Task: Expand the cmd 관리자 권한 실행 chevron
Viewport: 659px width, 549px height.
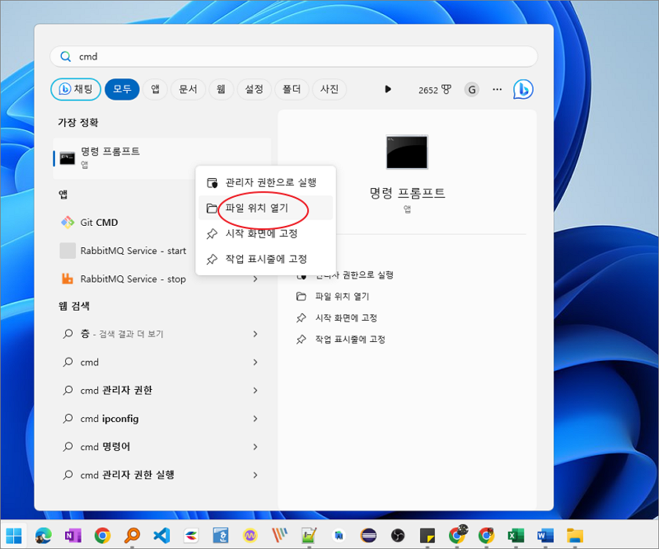Action: coord(255,475)
